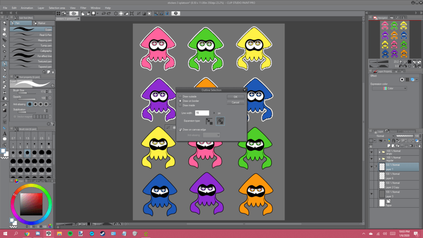Toggle visibility of angry folder layer
This screenshot has height=238, width=423.
(x=371, y=152)
